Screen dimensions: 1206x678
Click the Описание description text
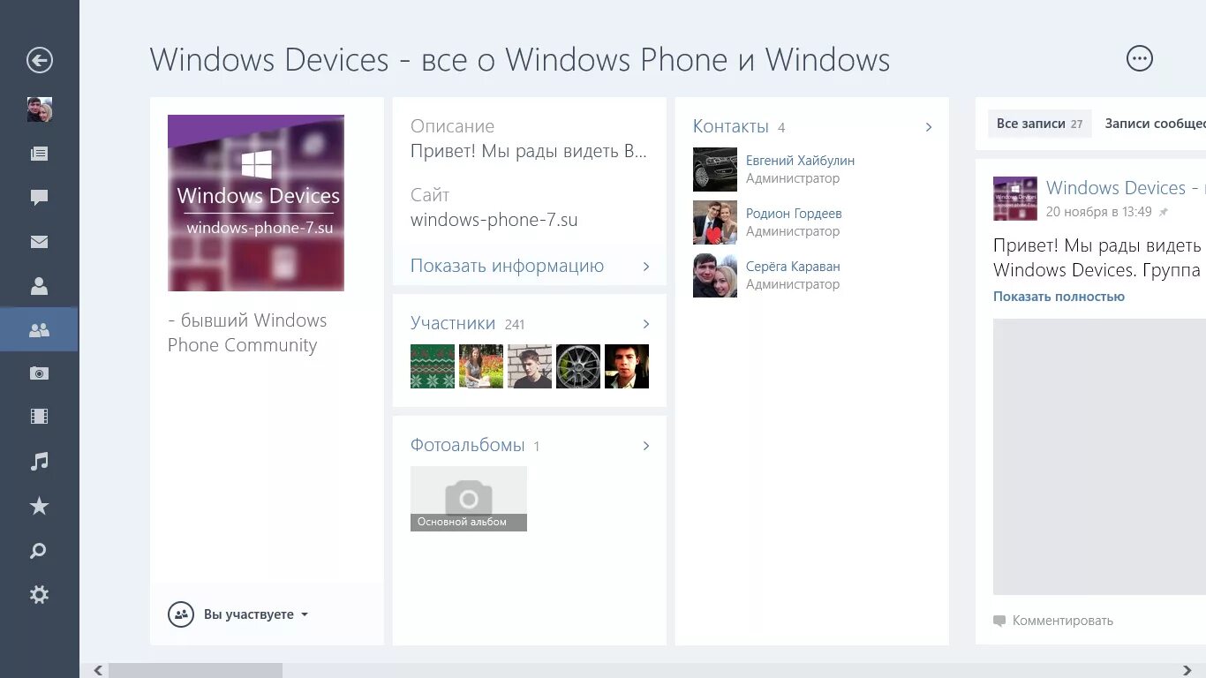point(529,151)
